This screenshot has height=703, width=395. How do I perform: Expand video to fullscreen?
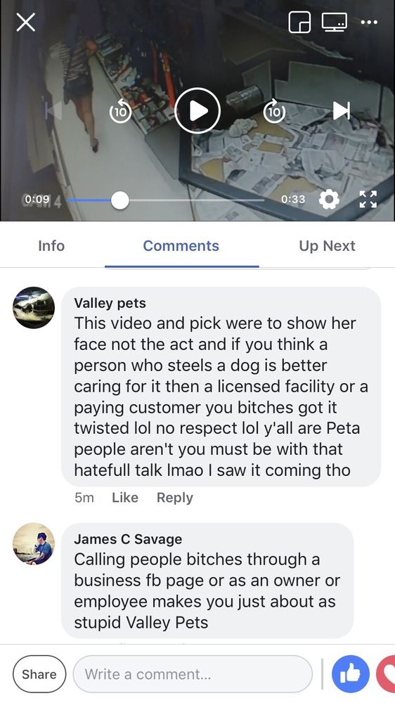pos(368,199)
